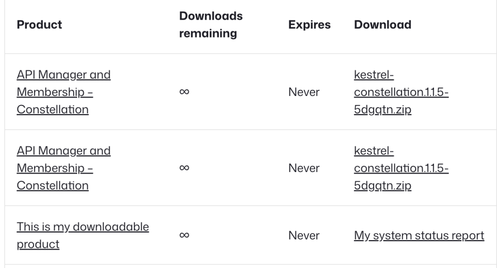Click 'Never' expiry in the second product row

coord(304,168)
